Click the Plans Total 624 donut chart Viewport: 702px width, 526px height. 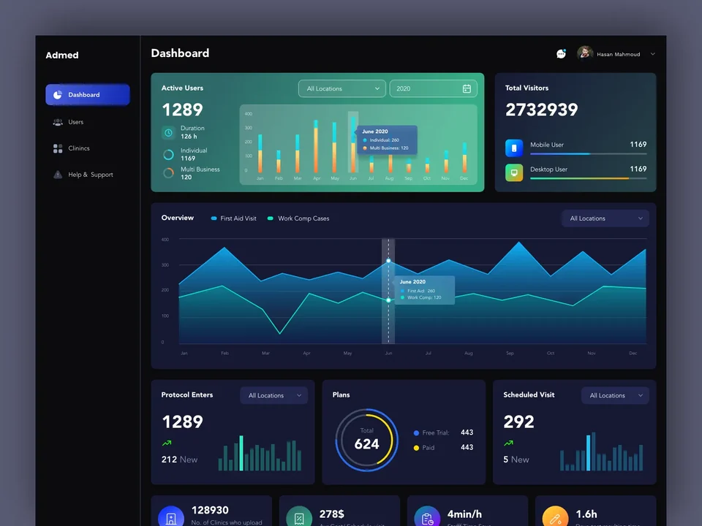(366, 440)
